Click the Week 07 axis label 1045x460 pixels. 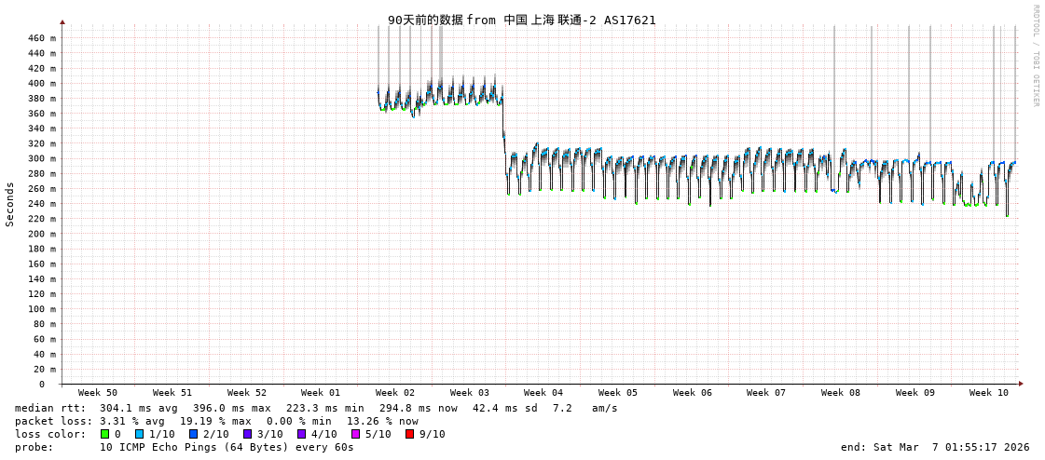pos(766,393)
